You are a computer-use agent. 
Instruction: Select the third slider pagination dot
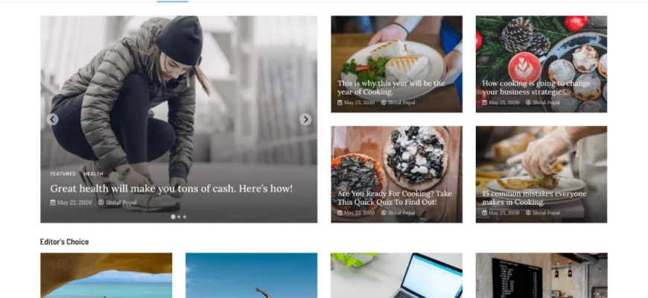(185, 217)
